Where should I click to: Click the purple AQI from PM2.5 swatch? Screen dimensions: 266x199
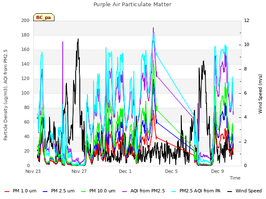[125, 192]
